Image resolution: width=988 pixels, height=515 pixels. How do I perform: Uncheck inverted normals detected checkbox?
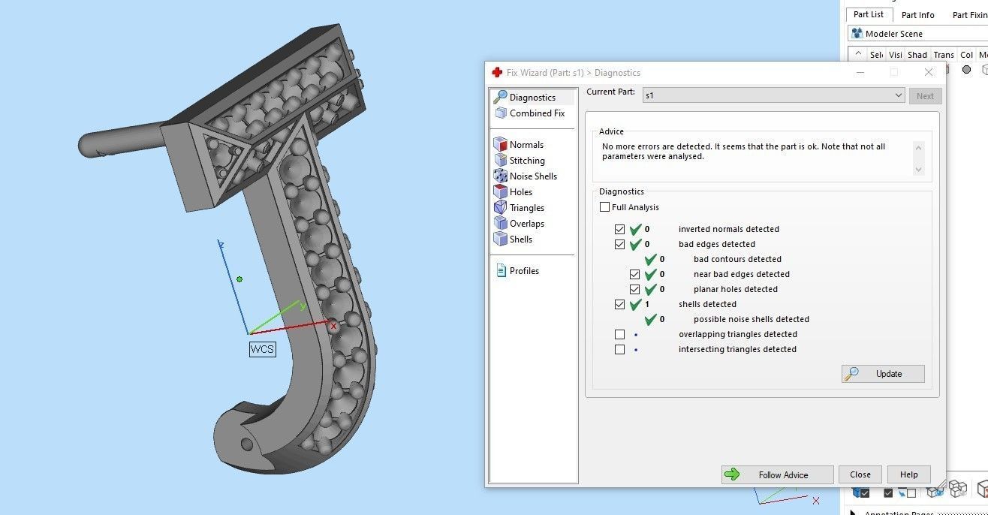(x=619, y=229)
